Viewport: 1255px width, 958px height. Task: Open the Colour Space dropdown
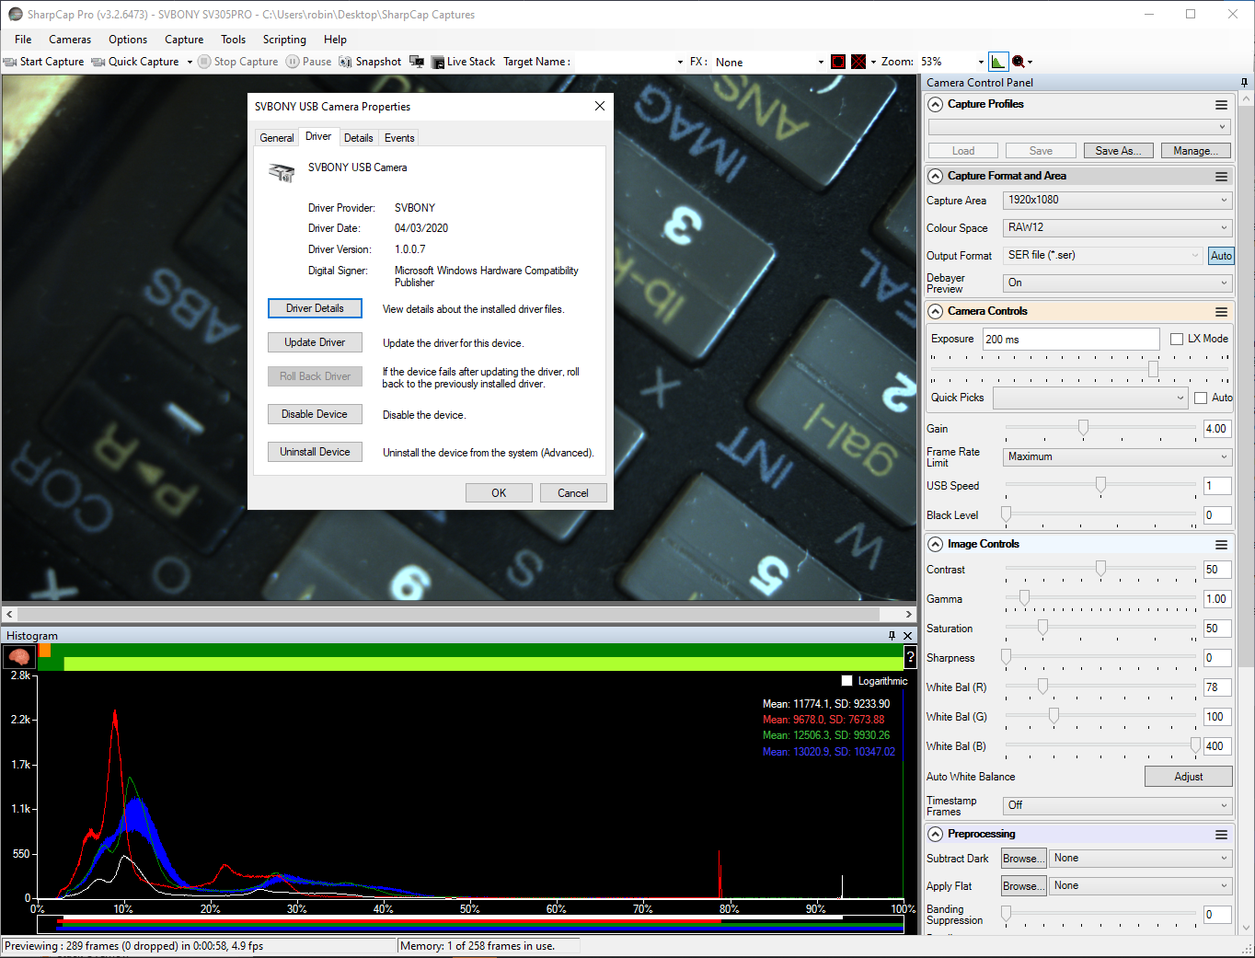tap(1117, 227)
